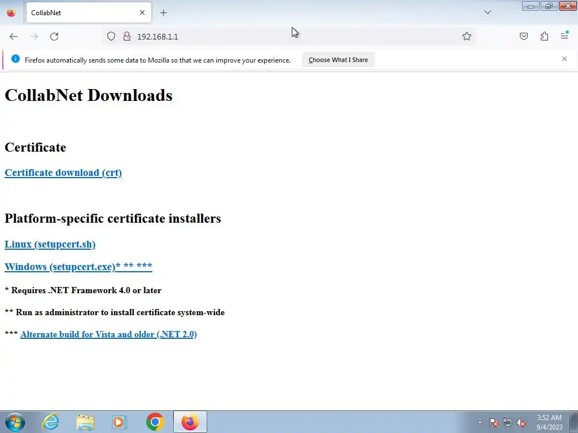Click the muted volume tray icon

point(521,422)
